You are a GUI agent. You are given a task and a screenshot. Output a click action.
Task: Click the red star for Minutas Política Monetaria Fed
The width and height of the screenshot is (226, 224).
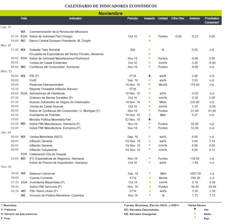pos(149,119)
